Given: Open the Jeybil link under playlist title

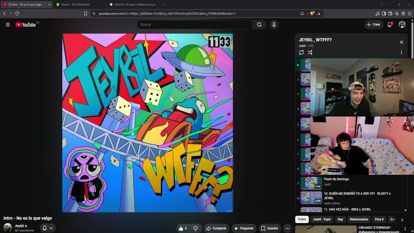Looking at the screenshot, I should point(302,46).
